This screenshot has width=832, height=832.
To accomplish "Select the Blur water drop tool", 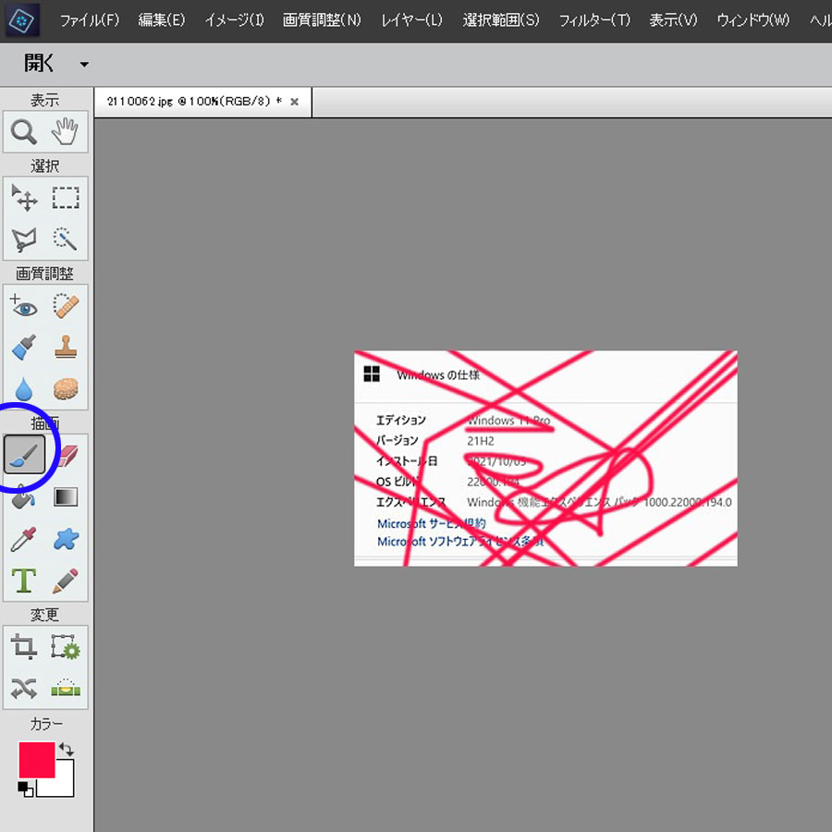I will point(24,389).
